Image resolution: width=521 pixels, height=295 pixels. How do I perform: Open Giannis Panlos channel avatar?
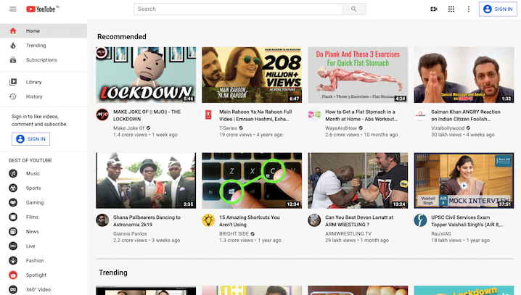pos(102,220)
